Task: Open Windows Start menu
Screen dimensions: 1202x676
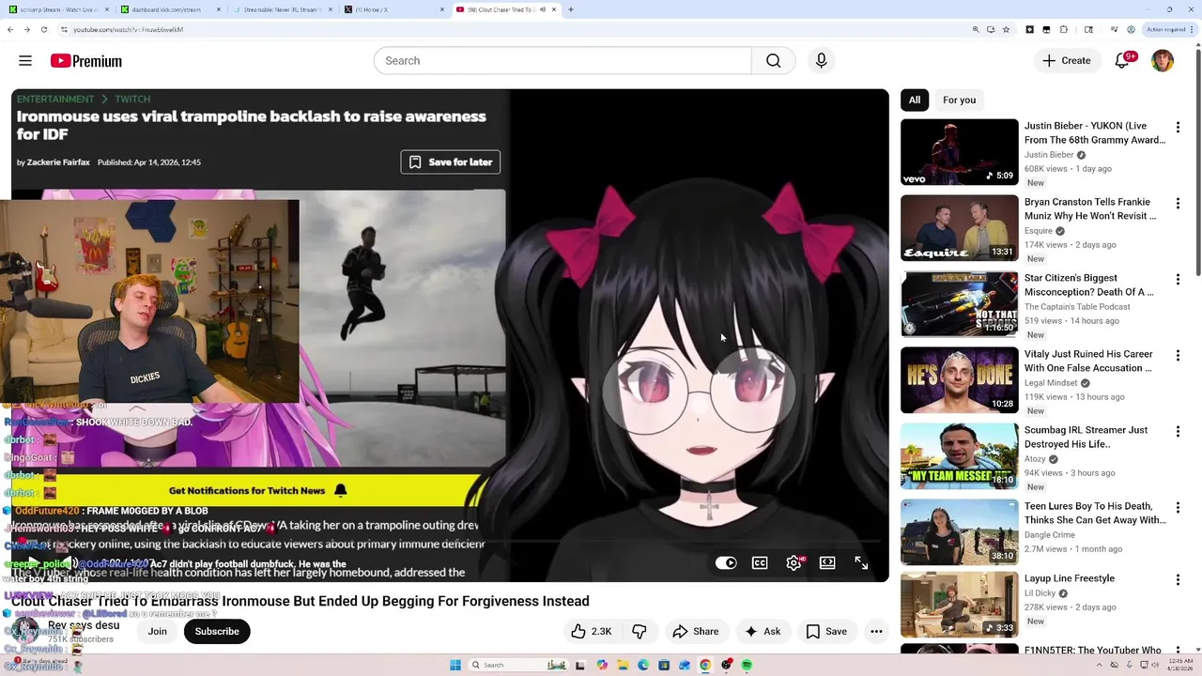Action: (455, 665)
